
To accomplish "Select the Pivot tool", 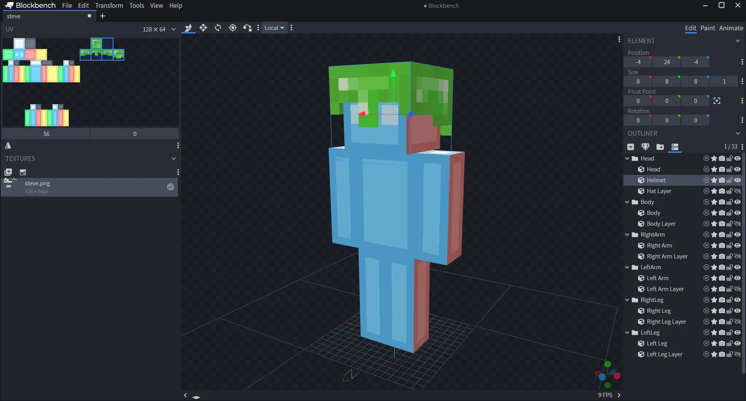I will click(233, 28).
